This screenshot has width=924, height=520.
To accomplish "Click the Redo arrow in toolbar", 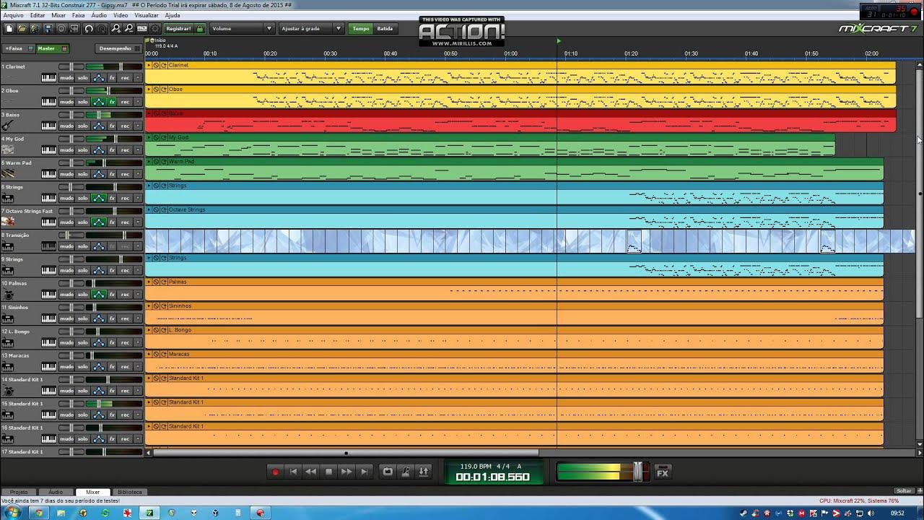I will point(102,28).
